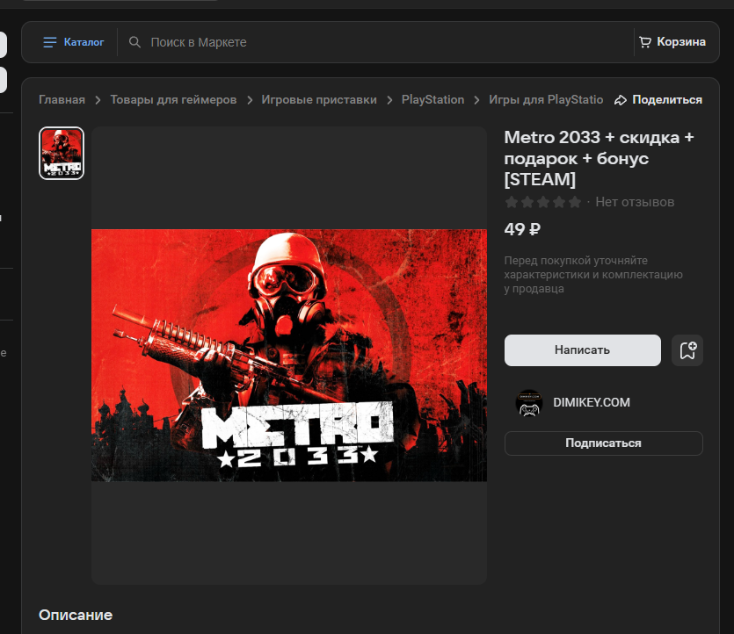This screenshot has width=734, height=634.
Task: Select the Metro 2033 small thumbnail
Action: [62, 153]
